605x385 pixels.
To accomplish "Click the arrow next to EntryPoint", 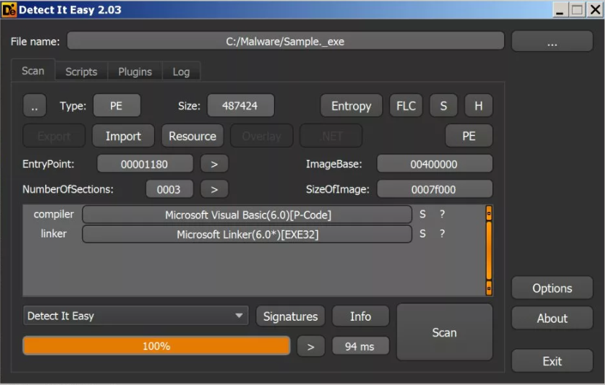I will (214, 164).
